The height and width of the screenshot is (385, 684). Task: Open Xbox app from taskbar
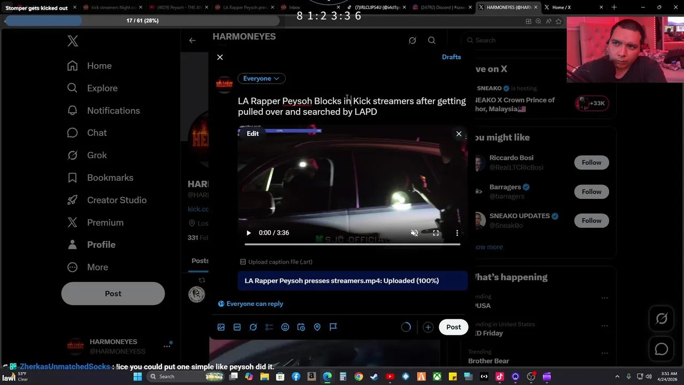(x=437, y=376)
